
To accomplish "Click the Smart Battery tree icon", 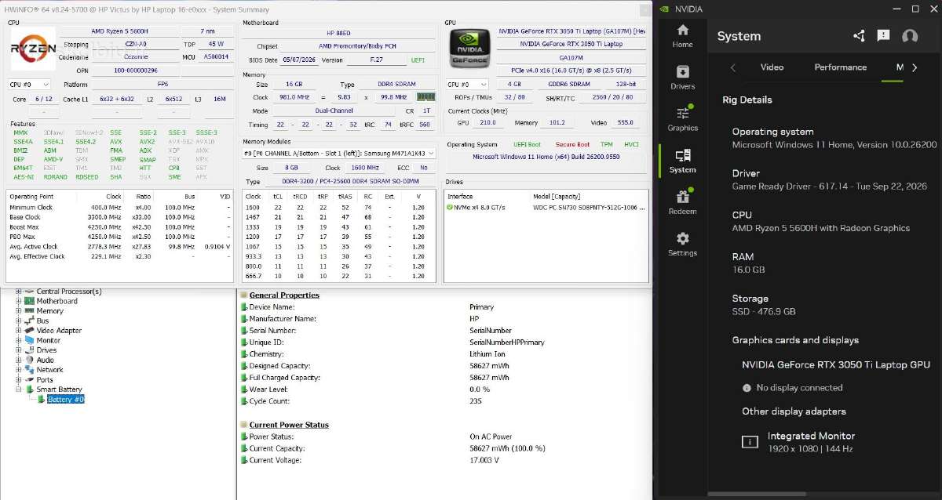I will point(29,389).
